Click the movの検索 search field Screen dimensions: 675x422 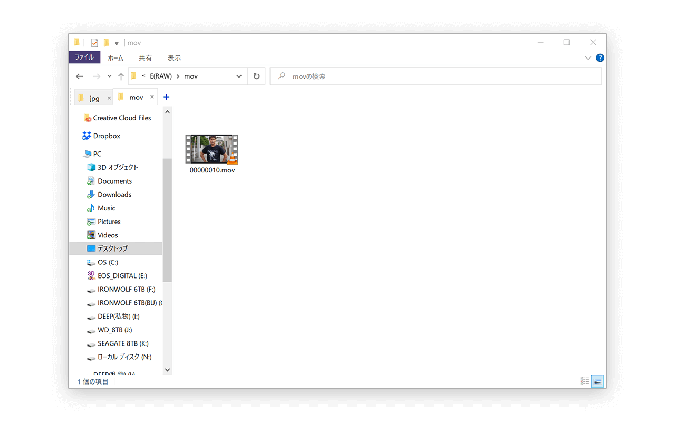click(x=436, y=76)
